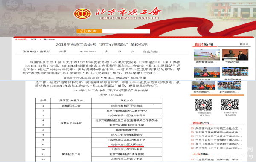Image resolution: width=256 pixels, height=162 pixels.
Task: Click underlined table entry 北京市房山区人民法院
Action: (127, 145)
